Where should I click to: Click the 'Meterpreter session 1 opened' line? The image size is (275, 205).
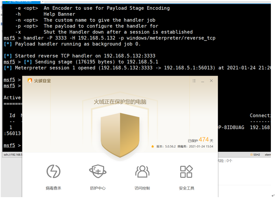tap(137, 68)
